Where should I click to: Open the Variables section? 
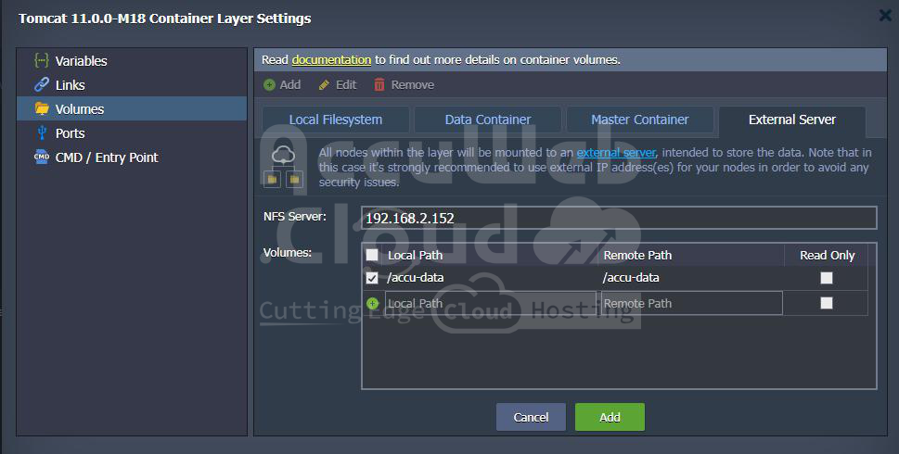click(132, 60)
